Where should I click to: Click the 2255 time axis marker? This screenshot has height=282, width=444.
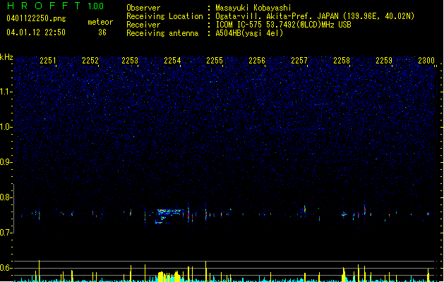pyautogui.click(x=215, y=61)
